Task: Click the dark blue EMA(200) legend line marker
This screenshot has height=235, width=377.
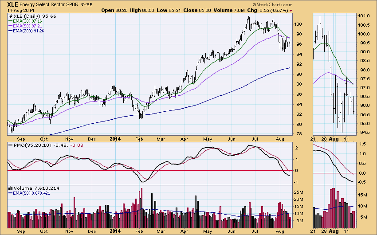Action: (10, 31)
